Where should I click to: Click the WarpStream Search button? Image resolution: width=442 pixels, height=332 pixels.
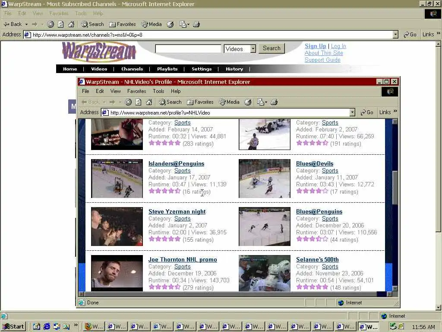pos(272,48)
